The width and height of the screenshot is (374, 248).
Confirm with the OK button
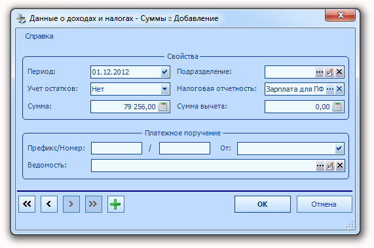pyautogui.click(x=263, y=204)
